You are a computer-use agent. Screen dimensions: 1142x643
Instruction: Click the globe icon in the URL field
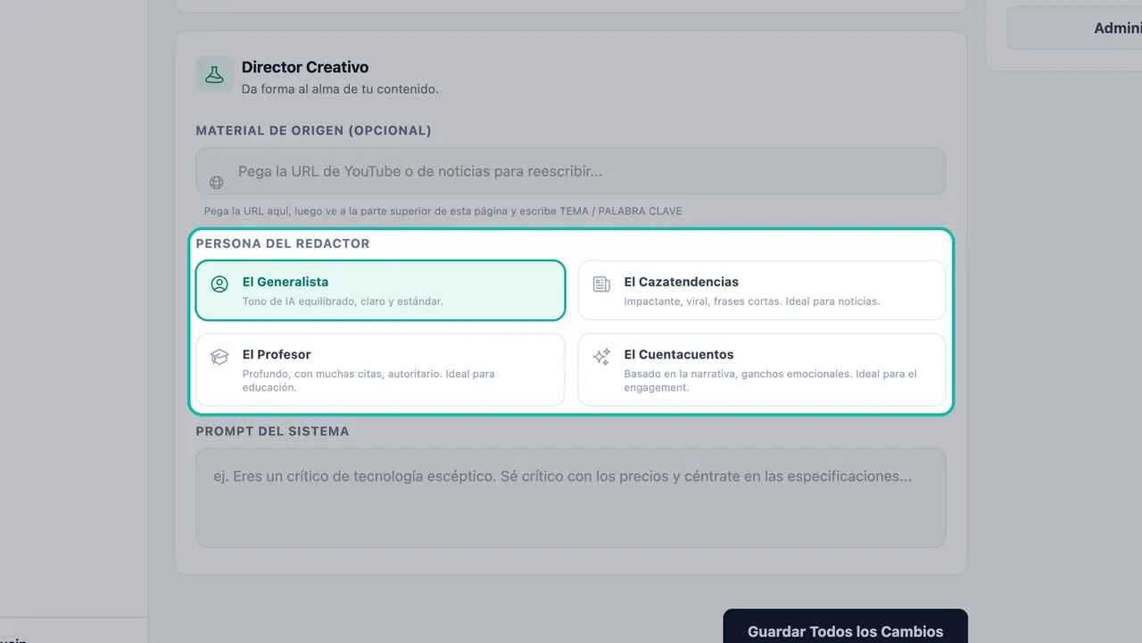point(217,183)
